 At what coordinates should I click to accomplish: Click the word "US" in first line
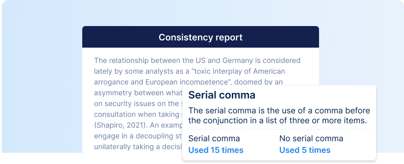(198, 61)
